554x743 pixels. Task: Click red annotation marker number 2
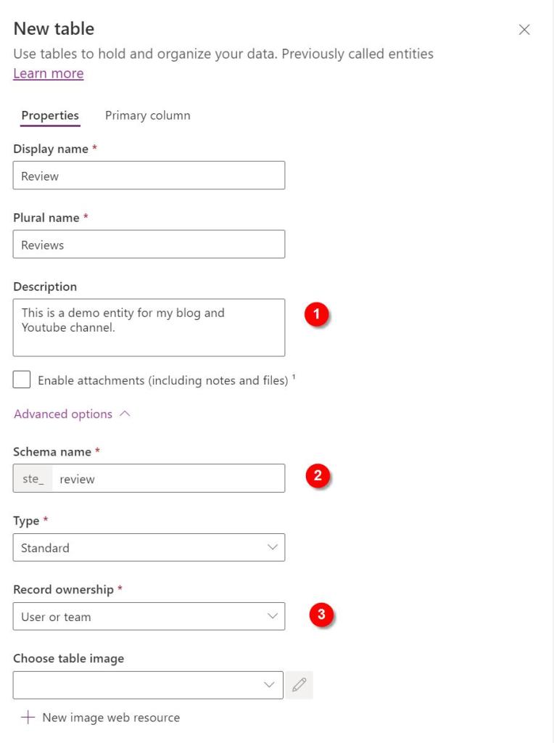pyautogui.click(x=317, y=477)
